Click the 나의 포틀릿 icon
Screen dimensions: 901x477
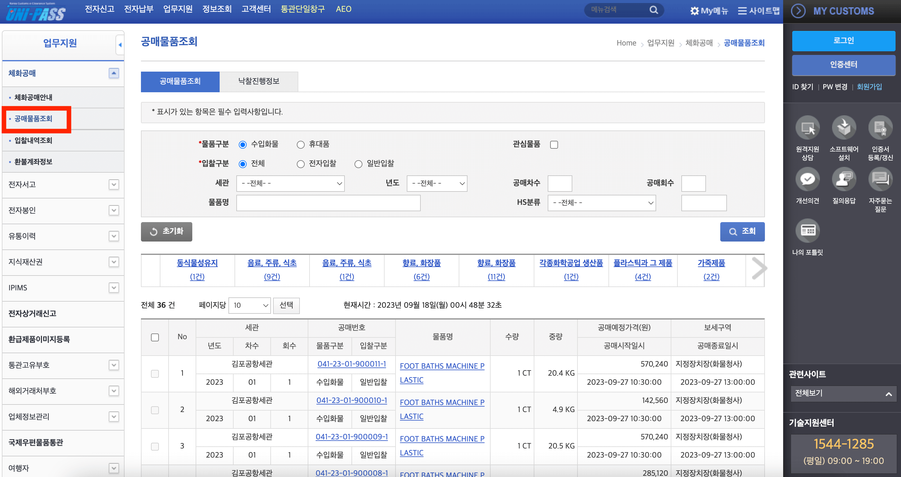click(807, 231)
